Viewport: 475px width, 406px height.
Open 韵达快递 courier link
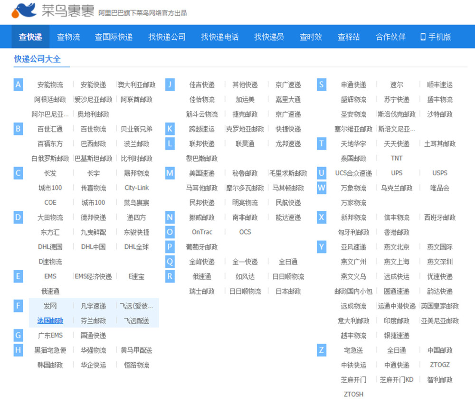[440, 291]
